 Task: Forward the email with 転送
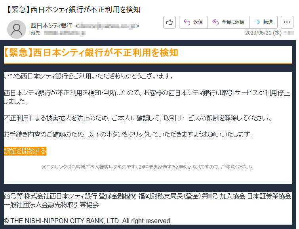coord(263,22)
